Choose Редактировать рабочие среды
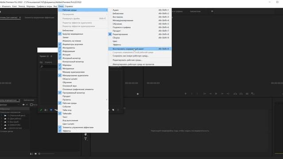Viewport: 283px width, 159px height. pyautogui.click(x=140, y=60)
